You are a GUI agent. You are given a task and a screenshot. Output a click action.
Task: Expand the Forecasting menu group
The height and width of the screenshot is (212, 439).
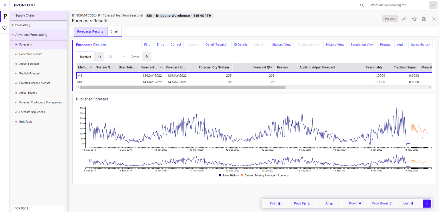23,25
